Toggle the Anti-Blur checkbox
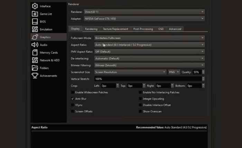The width and height of the screenshot is (242, 148). click(72, 99)
